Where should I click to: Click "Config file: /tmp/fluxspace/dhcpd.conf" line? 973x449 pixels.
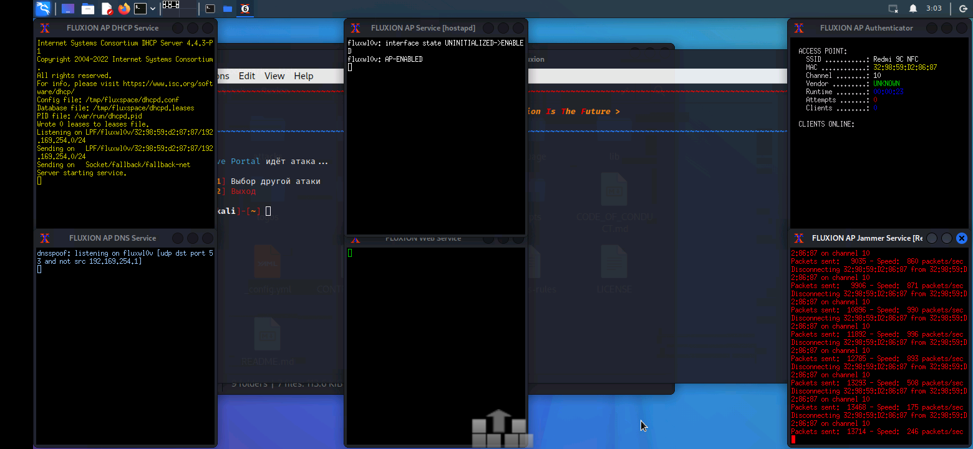(108, 100)
